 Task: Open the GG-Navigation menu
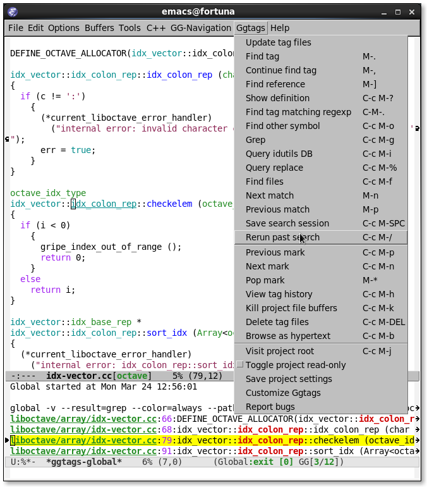[201, 28]
